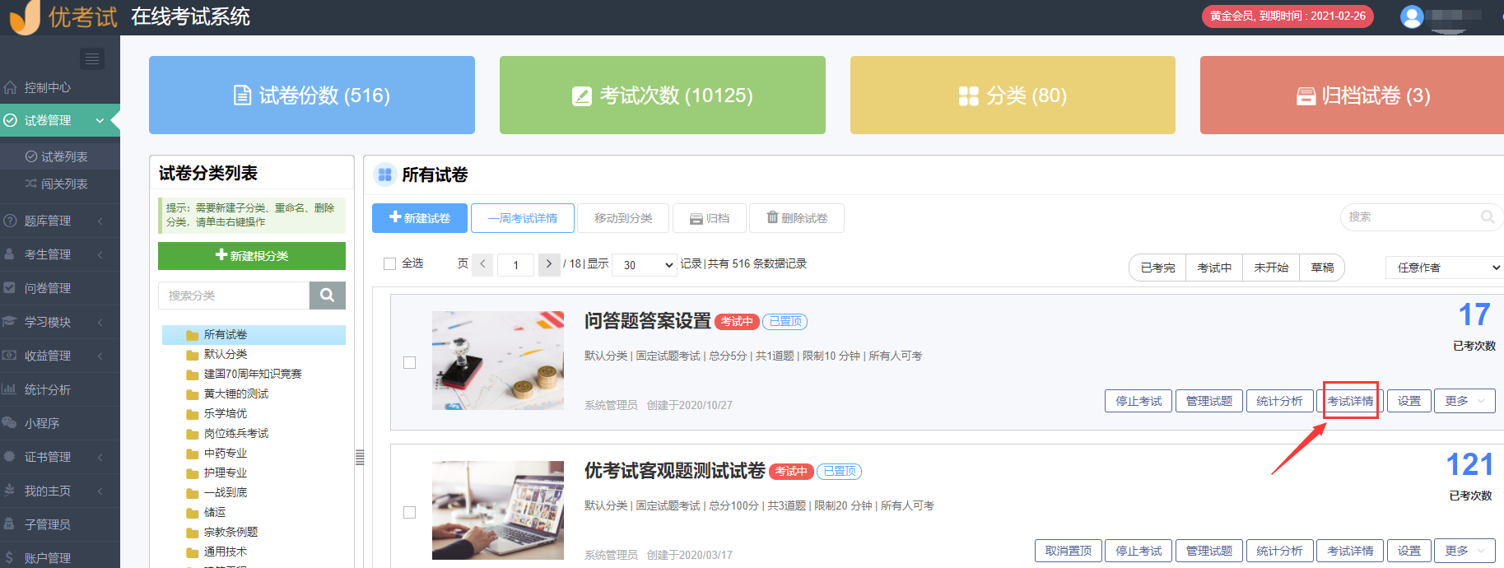The width and height of the screenshot is (1504, 568).
Task: Click 考试详情 for 问答题答案设置
Action: (x=1350, y=401)
